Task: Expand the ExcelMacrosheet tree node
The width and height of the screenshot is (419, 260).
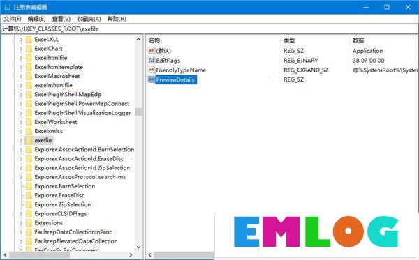Action: (x=21, y=76)
